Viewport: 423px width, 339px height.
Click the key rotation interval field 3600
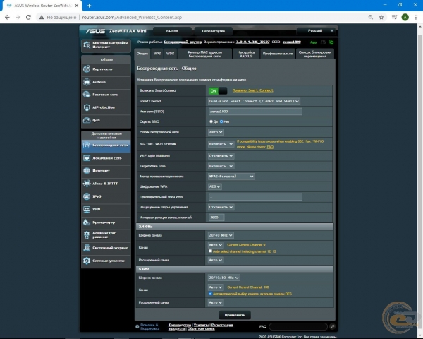coord(216,218)
